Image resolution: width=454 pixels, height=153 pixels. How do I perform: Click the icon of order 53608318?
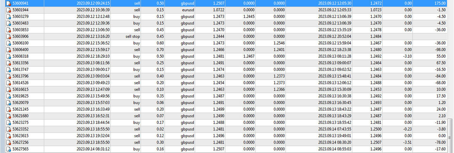8,56
